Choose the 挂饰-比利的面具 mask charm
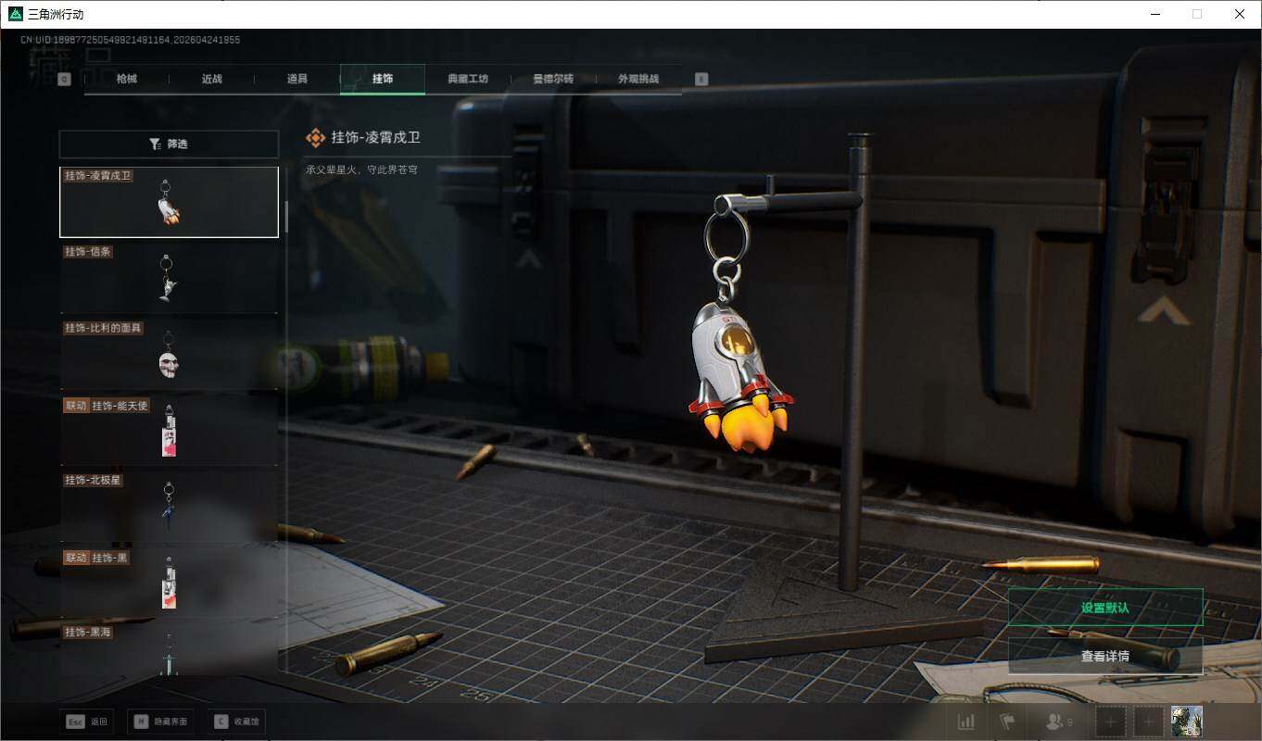This screenshot has height=741, width=1262. point(169,354)
